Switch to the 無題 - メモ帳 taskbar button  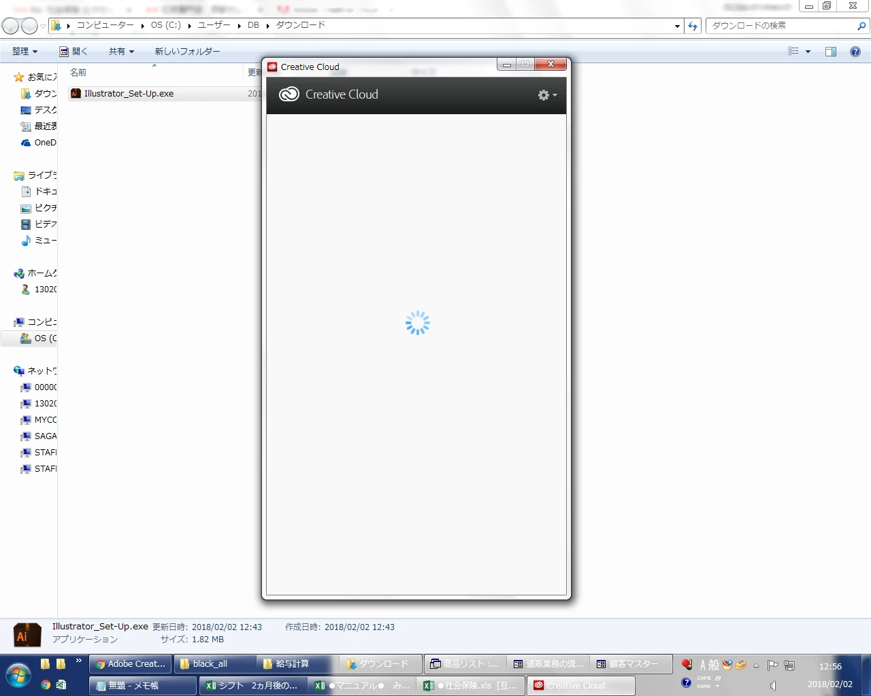point(143,685)
